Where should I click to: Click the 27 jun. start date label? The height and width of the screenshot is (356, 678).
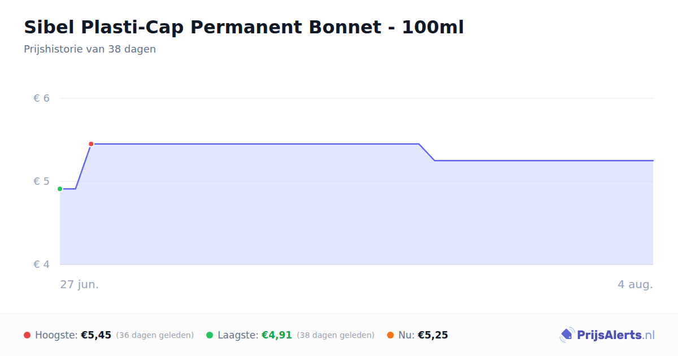80,284
